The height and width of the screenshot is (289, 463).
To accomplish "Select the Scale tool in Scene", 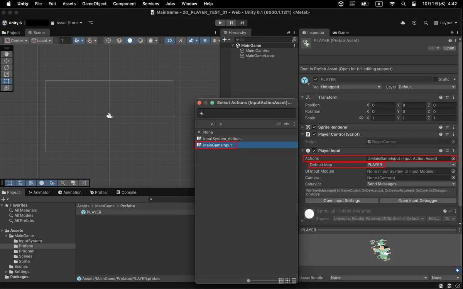I will coord(7,74).
